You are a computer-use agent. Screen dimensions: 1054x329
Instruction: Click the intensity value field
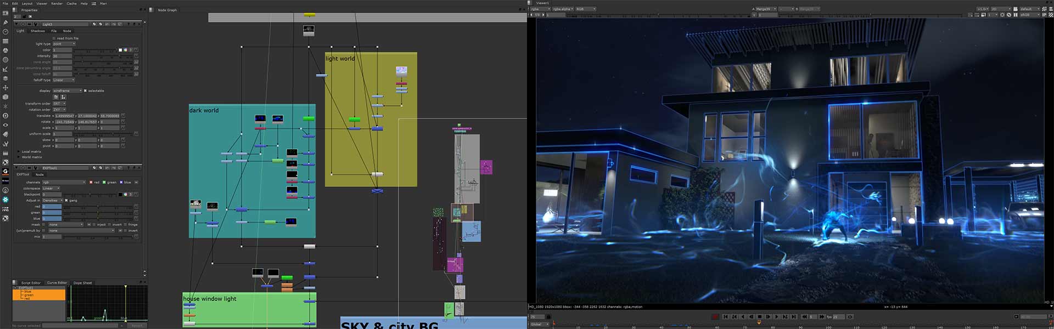pos(62,56)
